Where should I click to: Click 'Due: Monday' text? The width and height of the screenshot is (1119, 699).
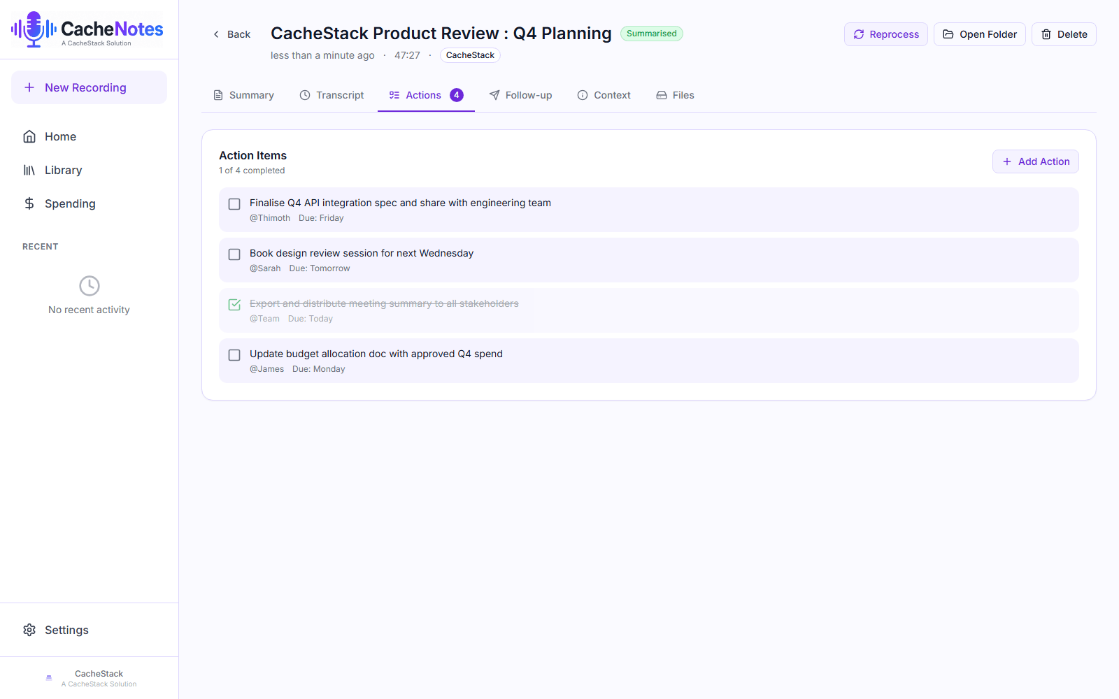pyautogui.click(x=319, y=369)
